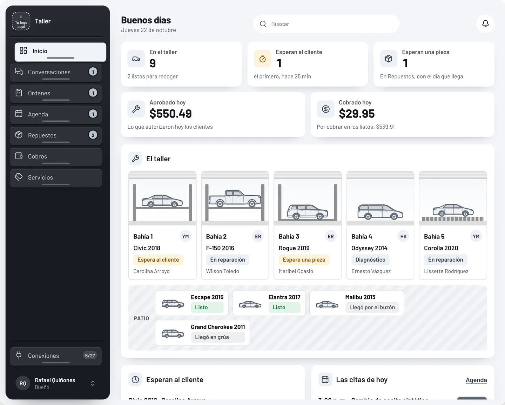Focus the Buscar search field
The image size is (505, 405).
pyautogui.click(x=326, y=24)
